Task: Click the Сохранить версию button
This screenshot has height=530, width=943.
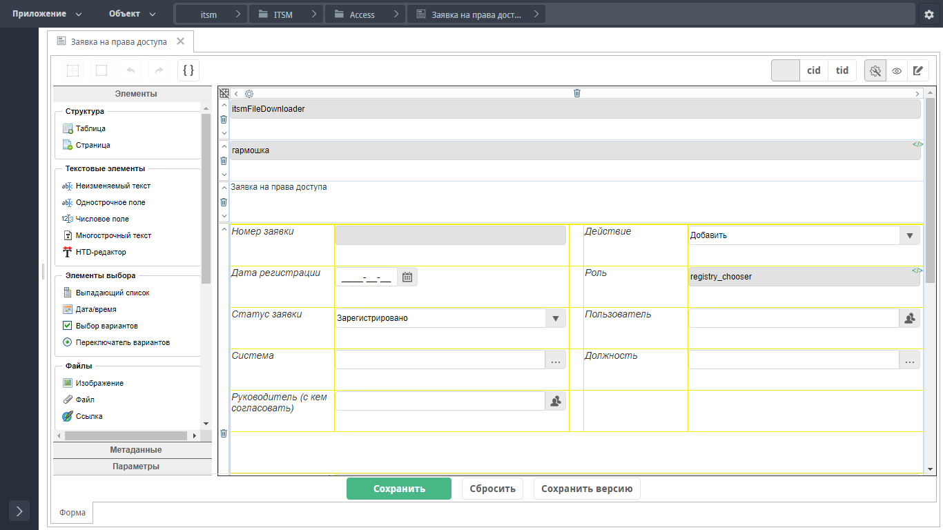Action: (587, 489)
